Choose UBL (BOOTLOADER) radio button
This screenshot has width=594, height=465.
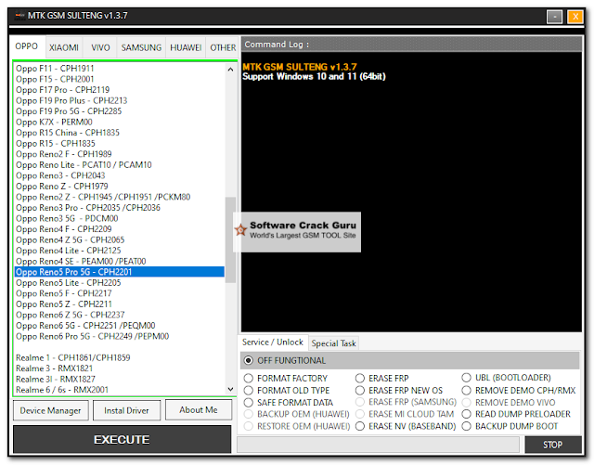coord(466,378)
